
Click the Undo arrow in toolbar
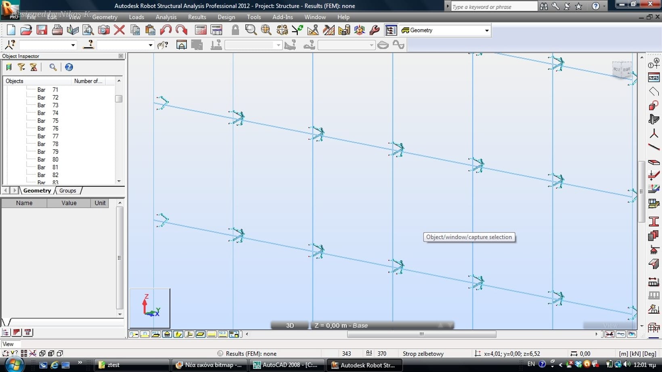pos(165,30)
